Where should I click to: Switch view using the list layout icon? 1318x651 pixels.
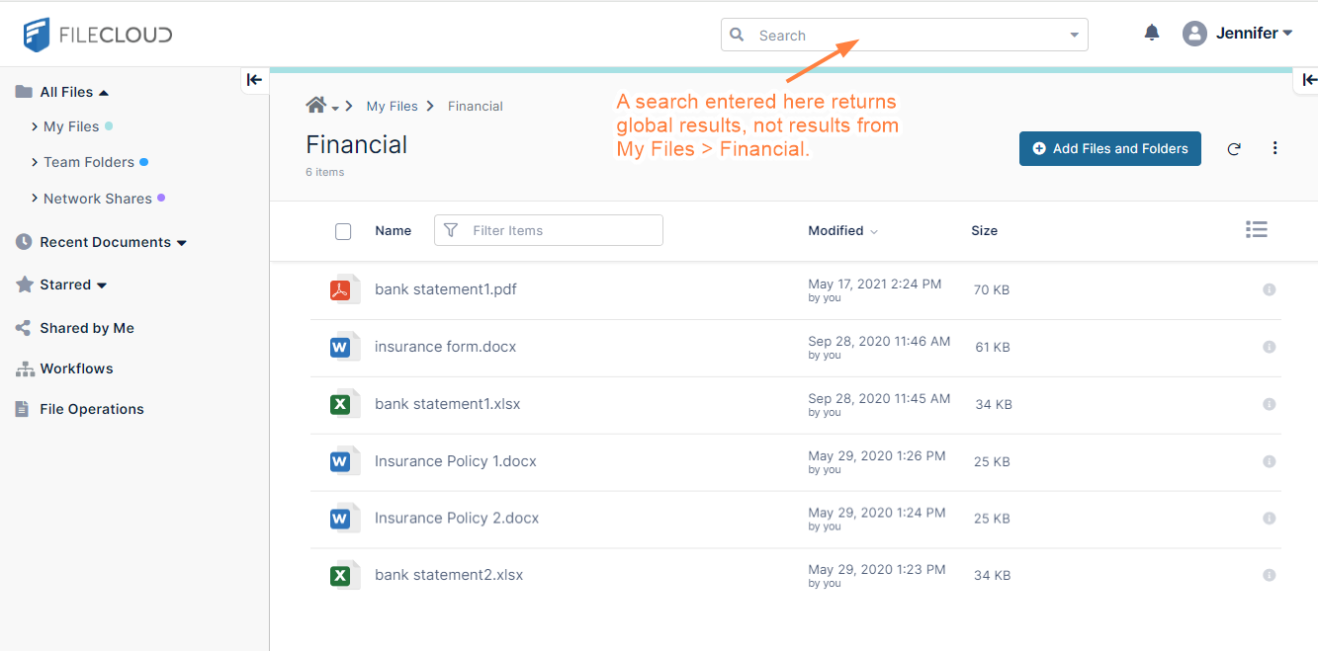(1256, 230)
